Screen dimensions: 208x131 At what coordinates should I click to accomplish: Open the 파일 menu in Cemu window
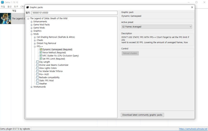pyautogui.click(x=3, y=6)
